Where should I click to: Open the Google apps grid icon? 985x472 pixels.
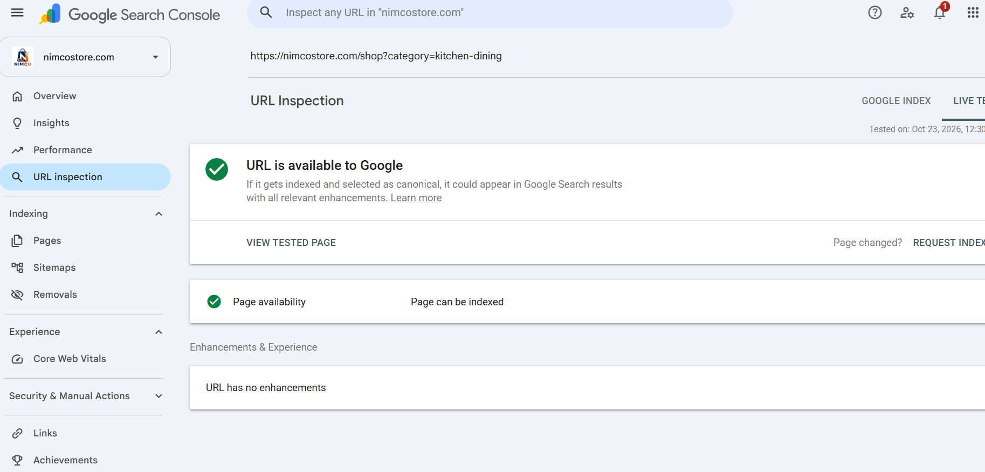tap(973, 12)
